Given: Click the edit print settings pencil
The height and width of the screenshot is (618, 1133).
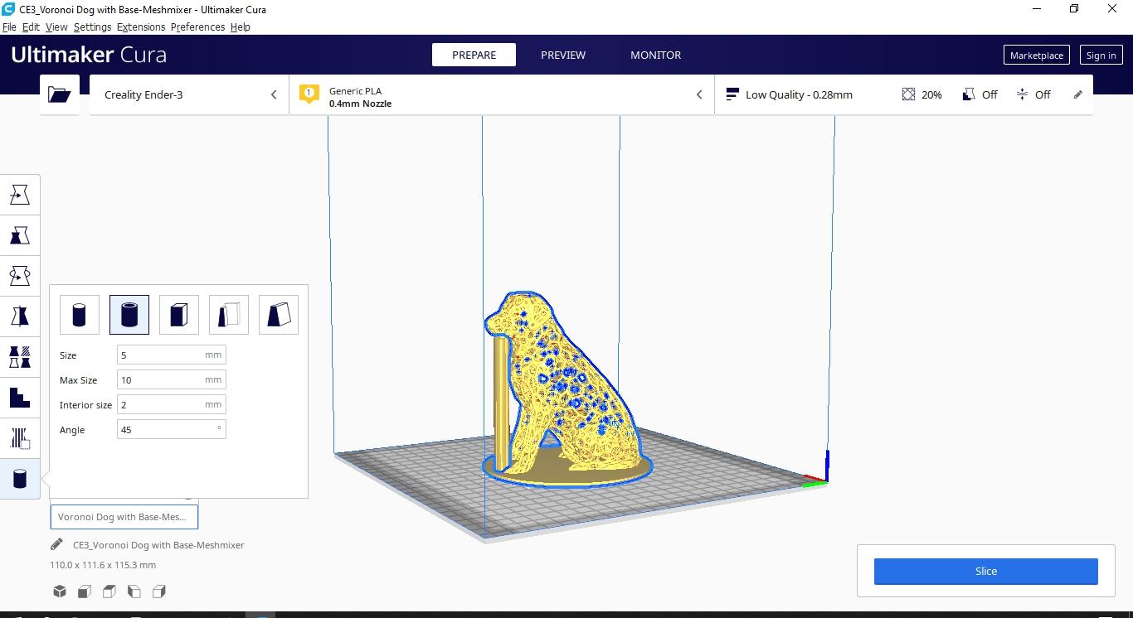Looking at the screenshot, I should (1078, 94).
